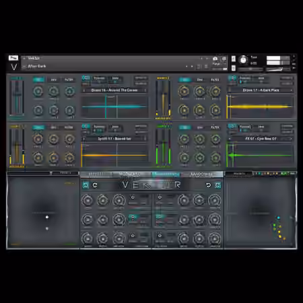
Task: Toggle the loop icon above Drone 16 sample
Action: (x=86, y=78)
